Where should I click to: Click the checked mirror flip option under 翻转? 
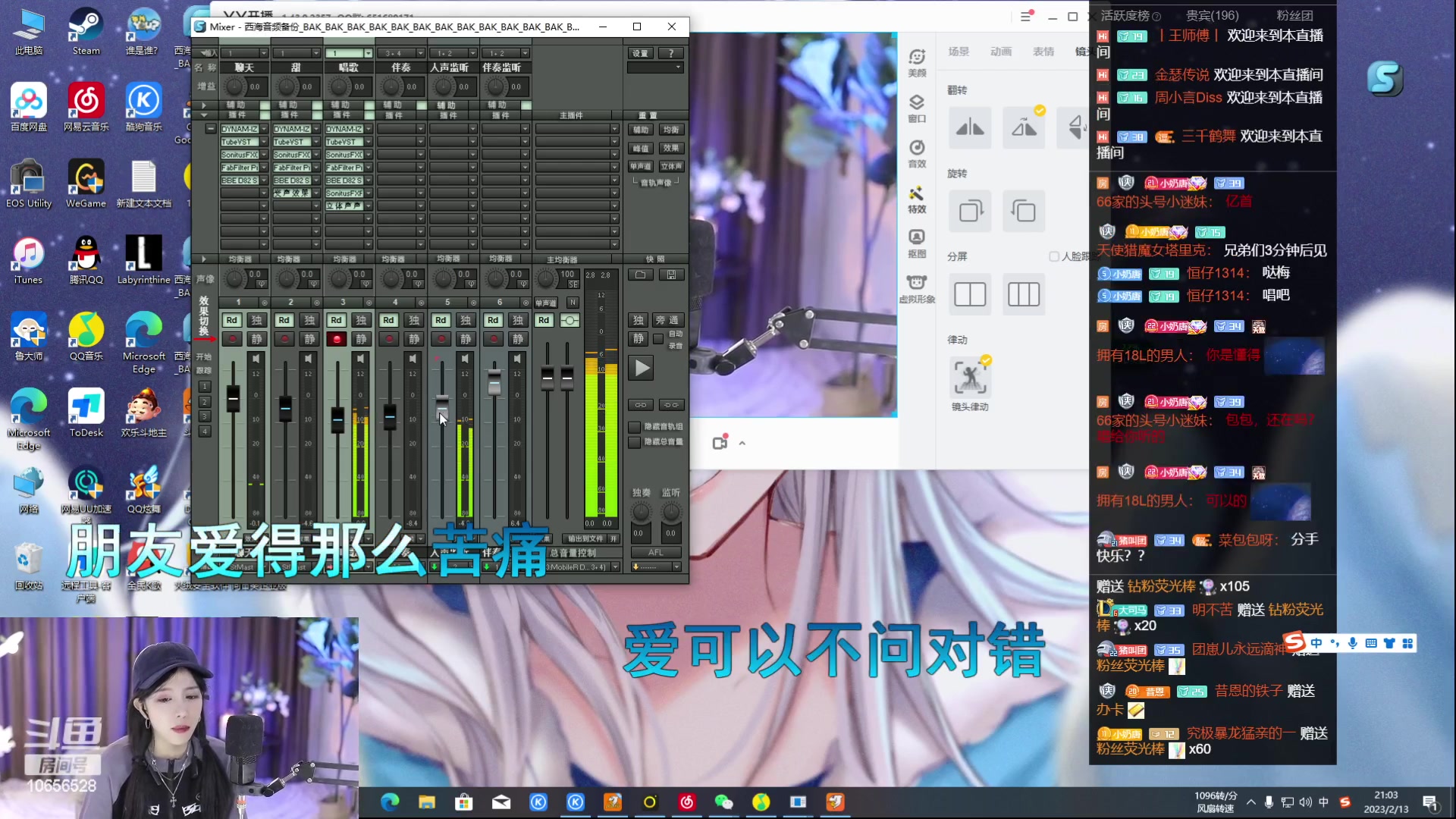tap(1024, 127)
